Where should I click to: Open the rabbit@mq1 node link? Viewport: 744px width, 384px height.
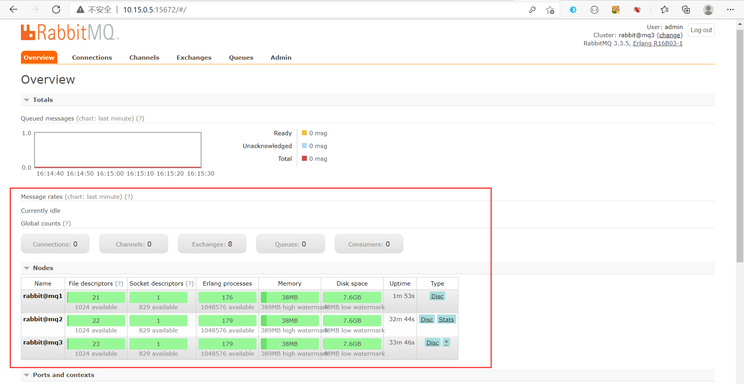tap(43, 296)
